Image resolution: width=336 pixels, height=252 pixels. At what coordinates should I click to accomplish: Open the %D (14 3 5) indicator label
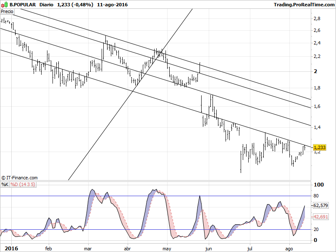pyautogui.click(x=23, y=184)
